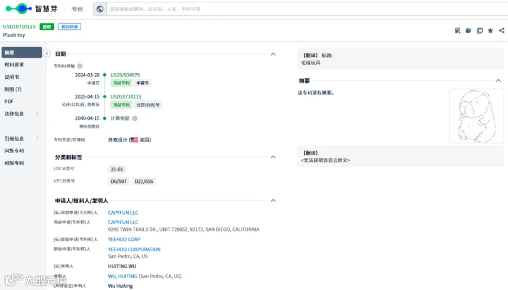Click info icon next to 计算依据
Image resolution: width=508 pixels, height=290 pixels.
click(135, 118)
